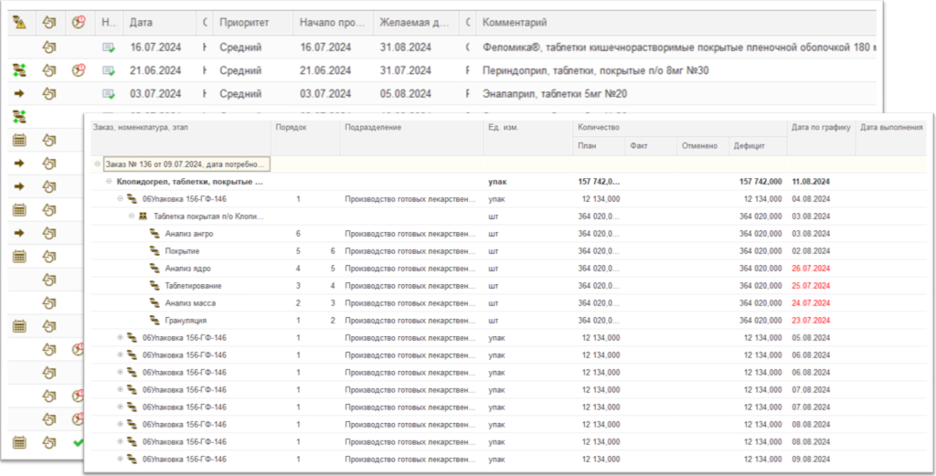Click the red date 26.07.2024
Image resolution: width=936 pixels, height=476 pixels.
pyautogui.click(x=811, y=269)
